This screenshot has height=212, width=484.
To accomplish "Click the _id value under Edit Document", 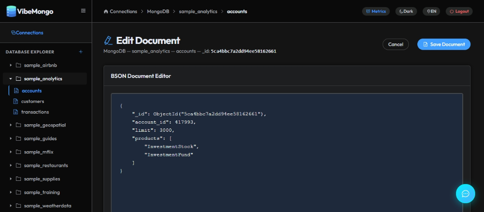I will click(x=243, y=51).
